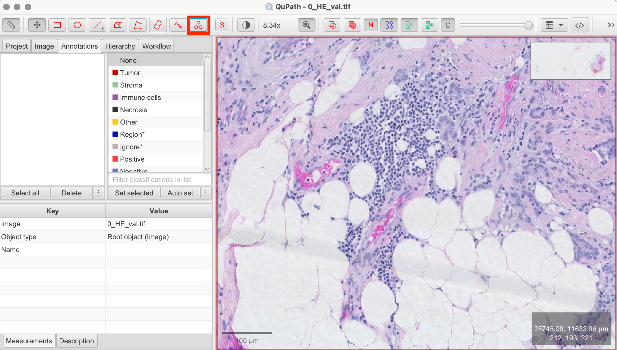This screenshot has height=350, width=617.
Task: Select the Brush annotation tool
Action: tap(158, 25)
